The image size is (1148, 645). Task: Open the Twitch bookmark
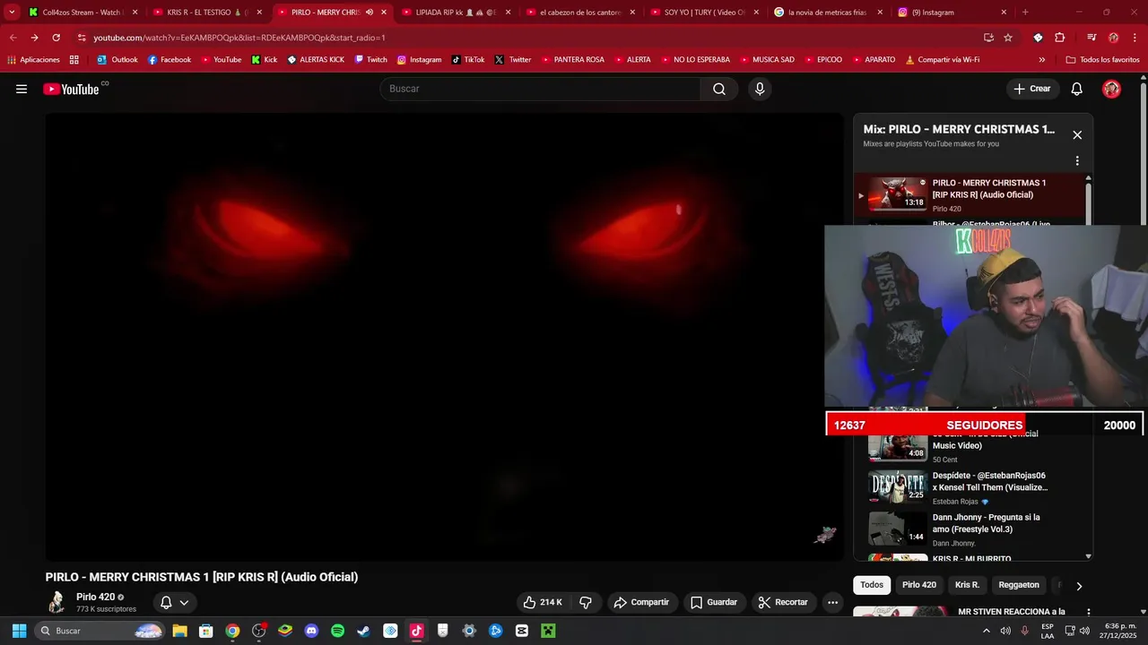click(370, 59)
